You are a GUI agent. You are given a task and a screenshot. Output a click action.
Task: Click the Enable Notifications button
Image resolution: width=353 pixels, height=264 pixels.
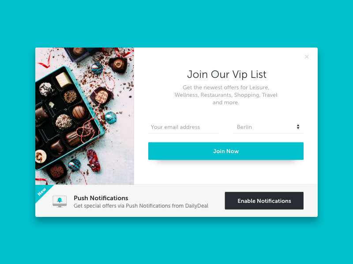264,201
